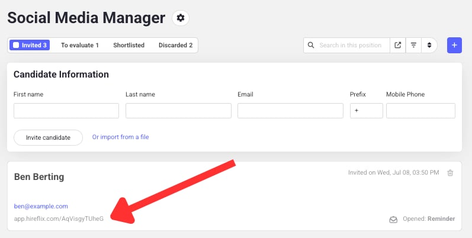Screen dimensions: 472x238
Task: Switch to the Discarded 2 tab
Action: click(175, 45)
